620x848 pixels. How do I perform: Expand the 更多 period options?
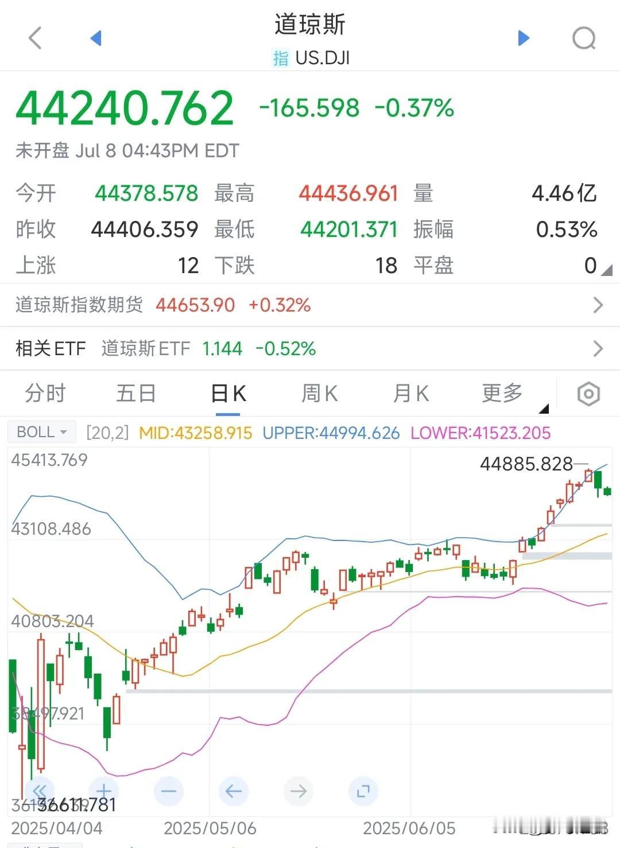click(502, 394)
